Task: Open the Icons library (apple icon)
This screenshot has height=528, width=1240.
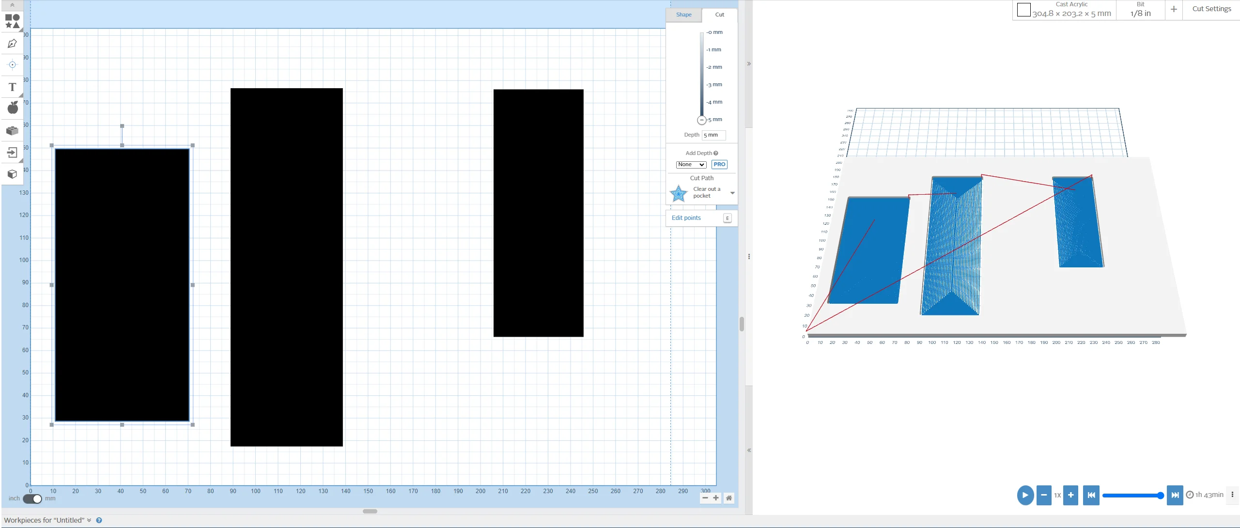Action: (12, 108)
